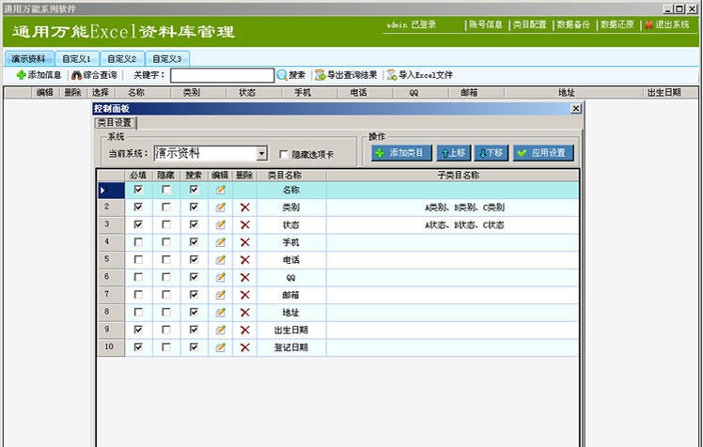Edit the 电话 category row

coord(220,260)
